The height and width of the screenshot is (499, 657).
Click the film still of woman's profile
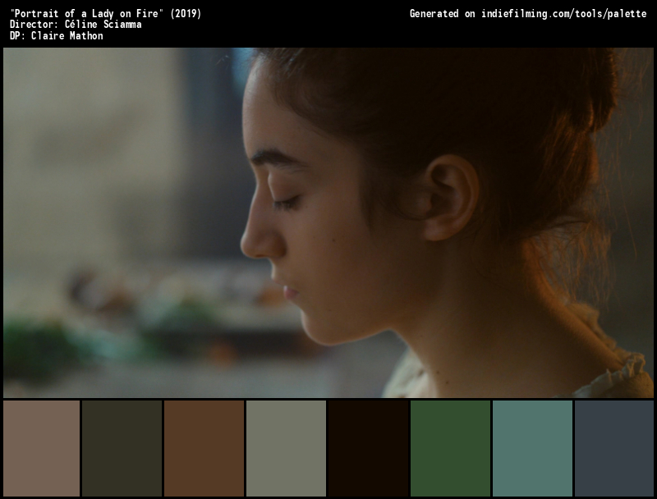[x=328, y=222]
